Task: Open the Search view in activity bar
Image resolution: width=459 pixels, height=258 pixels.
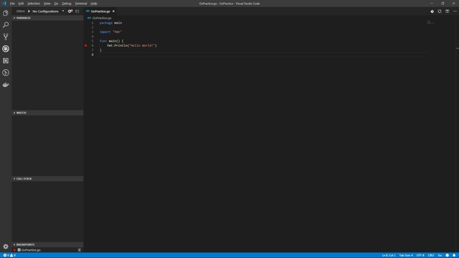Action: pyautogui.click(x=6, y=25)
